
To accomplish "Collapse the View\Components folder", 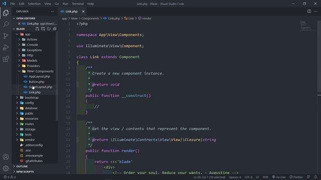I will click(x=40, y=71).
